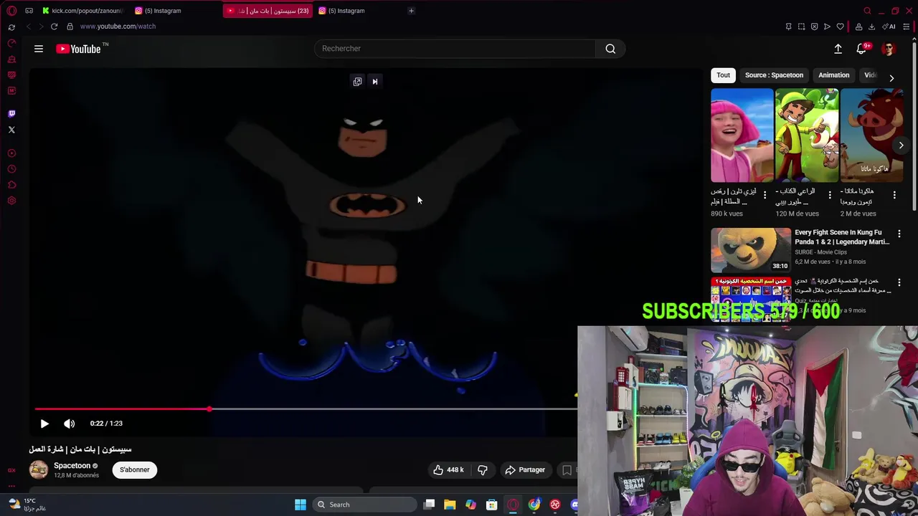The image size is (918, 516).
Task: Open options for the 890 k vues short
Action: pyautogui.click(x=765, y=195)
